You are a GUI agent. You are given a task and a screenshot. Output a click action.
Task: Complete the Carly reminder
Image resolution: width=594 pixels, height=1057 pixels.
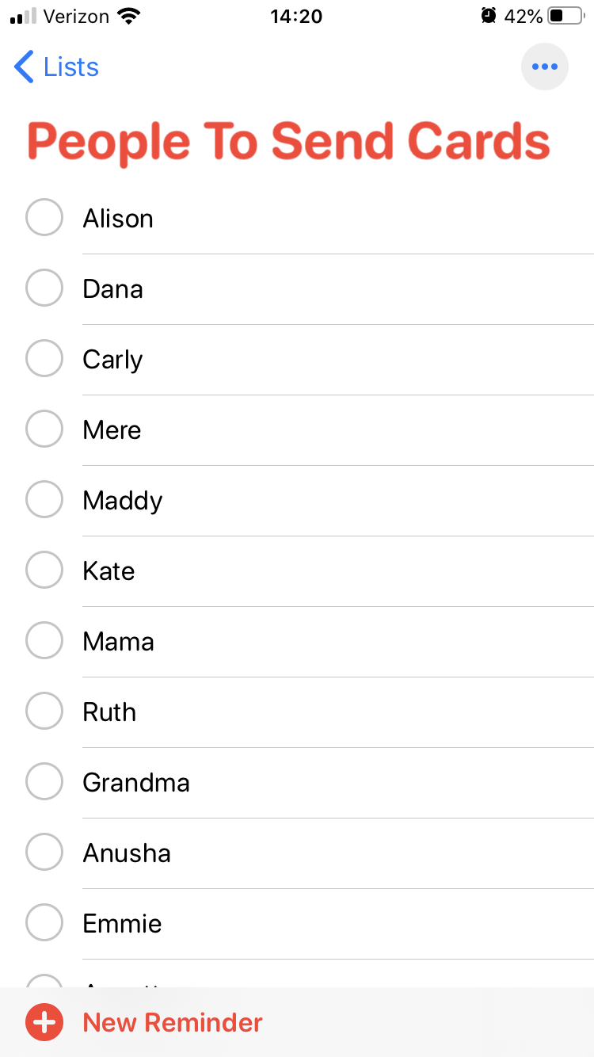pos(44,358)
